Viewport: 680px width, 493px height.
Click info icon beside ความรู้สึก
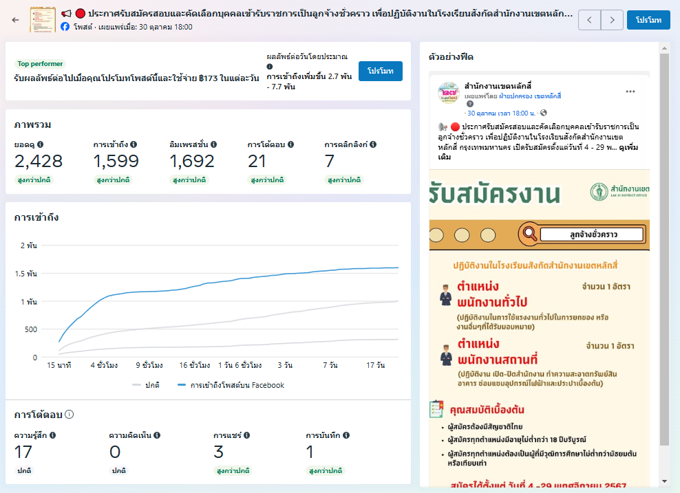(53, 435)
